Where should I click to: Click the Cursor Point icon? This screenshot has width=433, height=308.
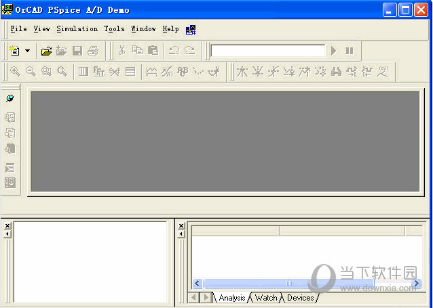[320, 72]
